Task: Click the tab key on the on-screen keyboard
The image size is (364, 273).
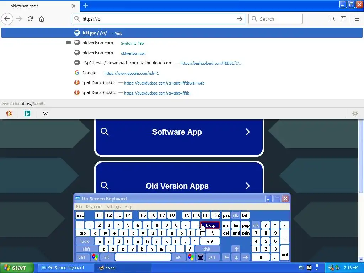Action: pyautogui.click(x=82, y=233)
